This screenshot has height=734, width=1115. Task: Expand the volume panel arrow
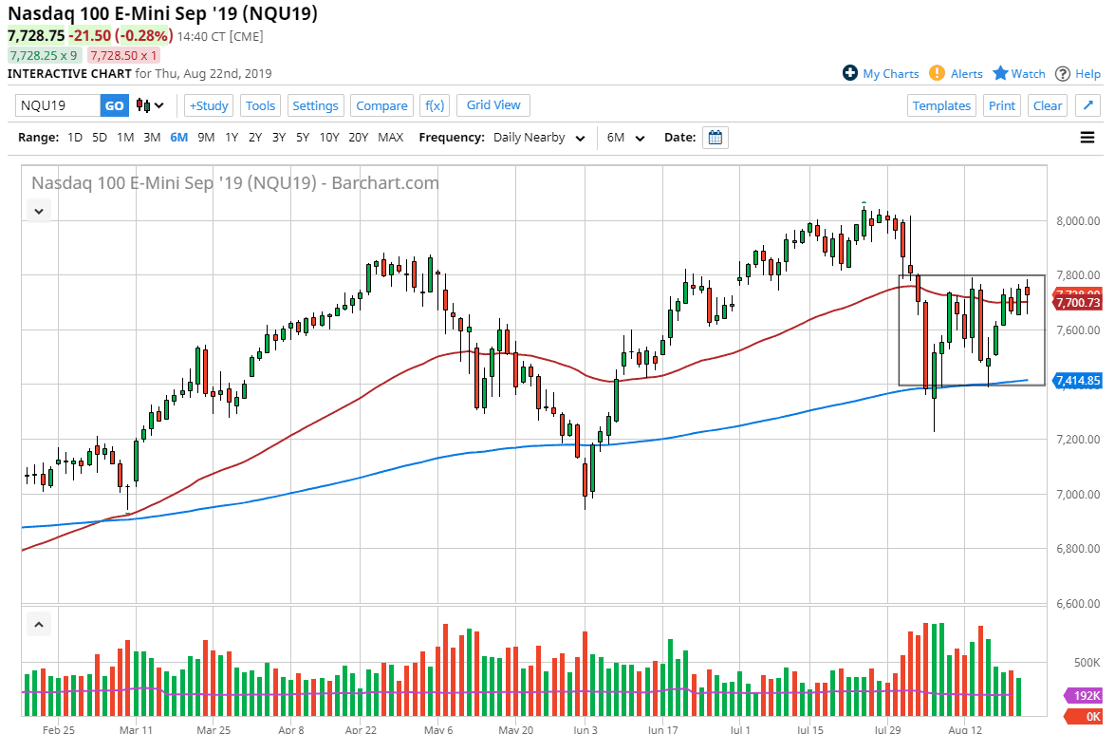point(38,624)
